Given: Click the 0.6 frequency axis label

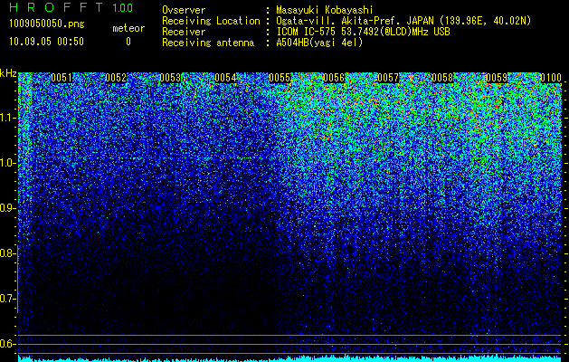Looking at the screenshot, I should 8,344.
